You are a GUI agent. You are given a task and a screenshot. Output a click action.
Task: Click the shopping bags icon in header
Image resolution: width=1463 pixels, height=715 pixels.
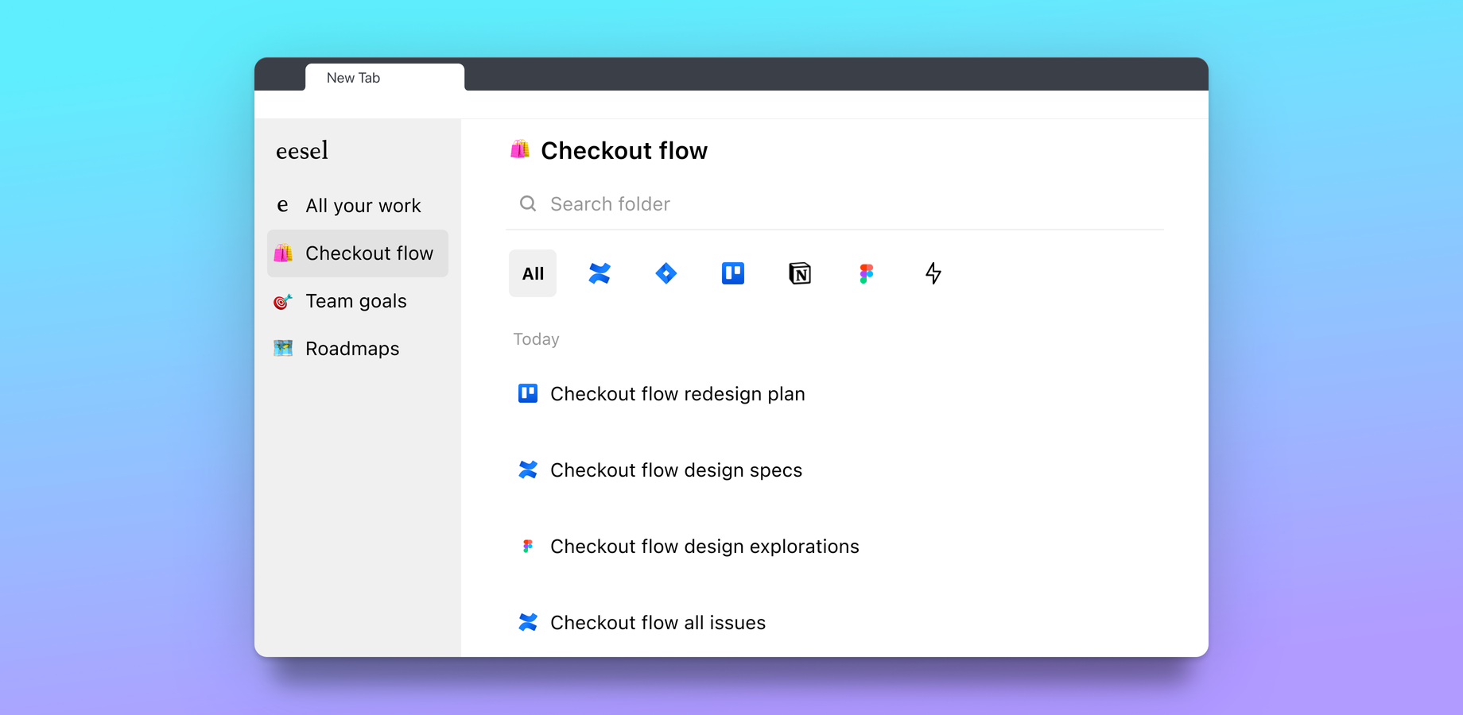click(x=520, y=149)
